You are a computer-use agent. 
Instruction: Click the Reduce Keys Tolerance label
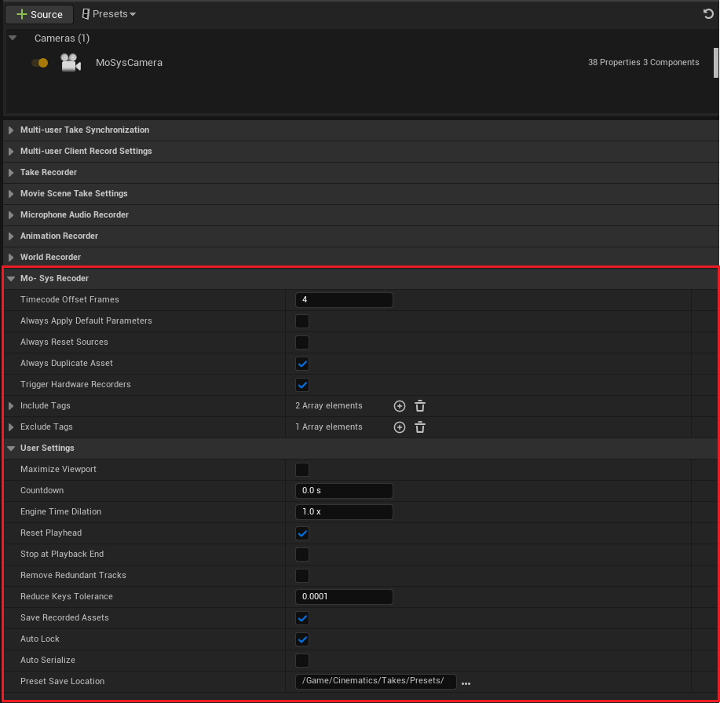coord(67,596)
